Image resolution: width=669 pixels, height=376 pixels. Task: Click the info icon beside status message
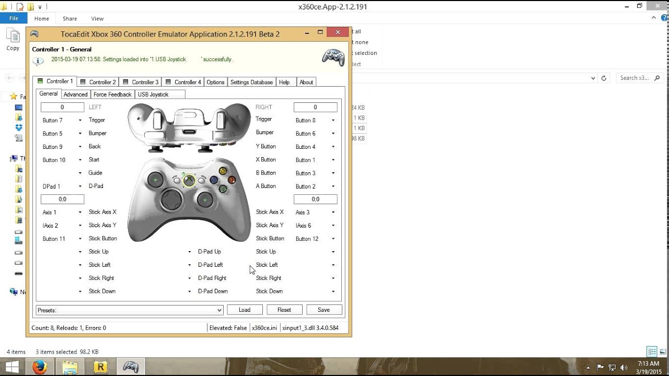click(x=38, y=61)
